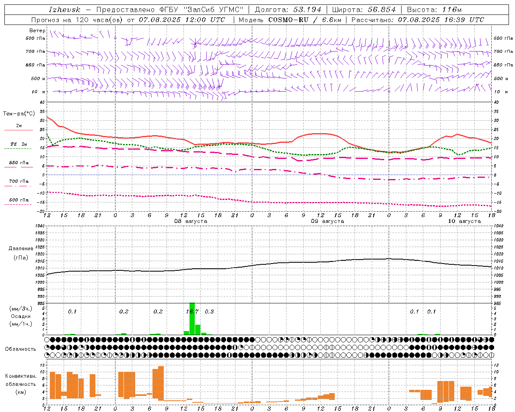Image resolution: width=515 pixels, height=412 pixels.
Task: Click the "Высота: 116м" elevation value
Action: click(434, 10)
